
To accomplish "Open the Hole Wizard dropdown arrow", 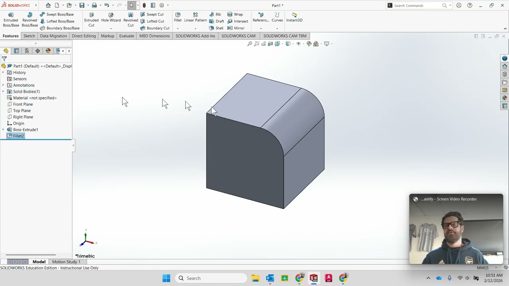I will (111, 29).
